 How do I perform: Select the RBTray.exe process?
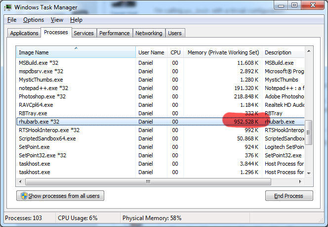coord(161,113)
